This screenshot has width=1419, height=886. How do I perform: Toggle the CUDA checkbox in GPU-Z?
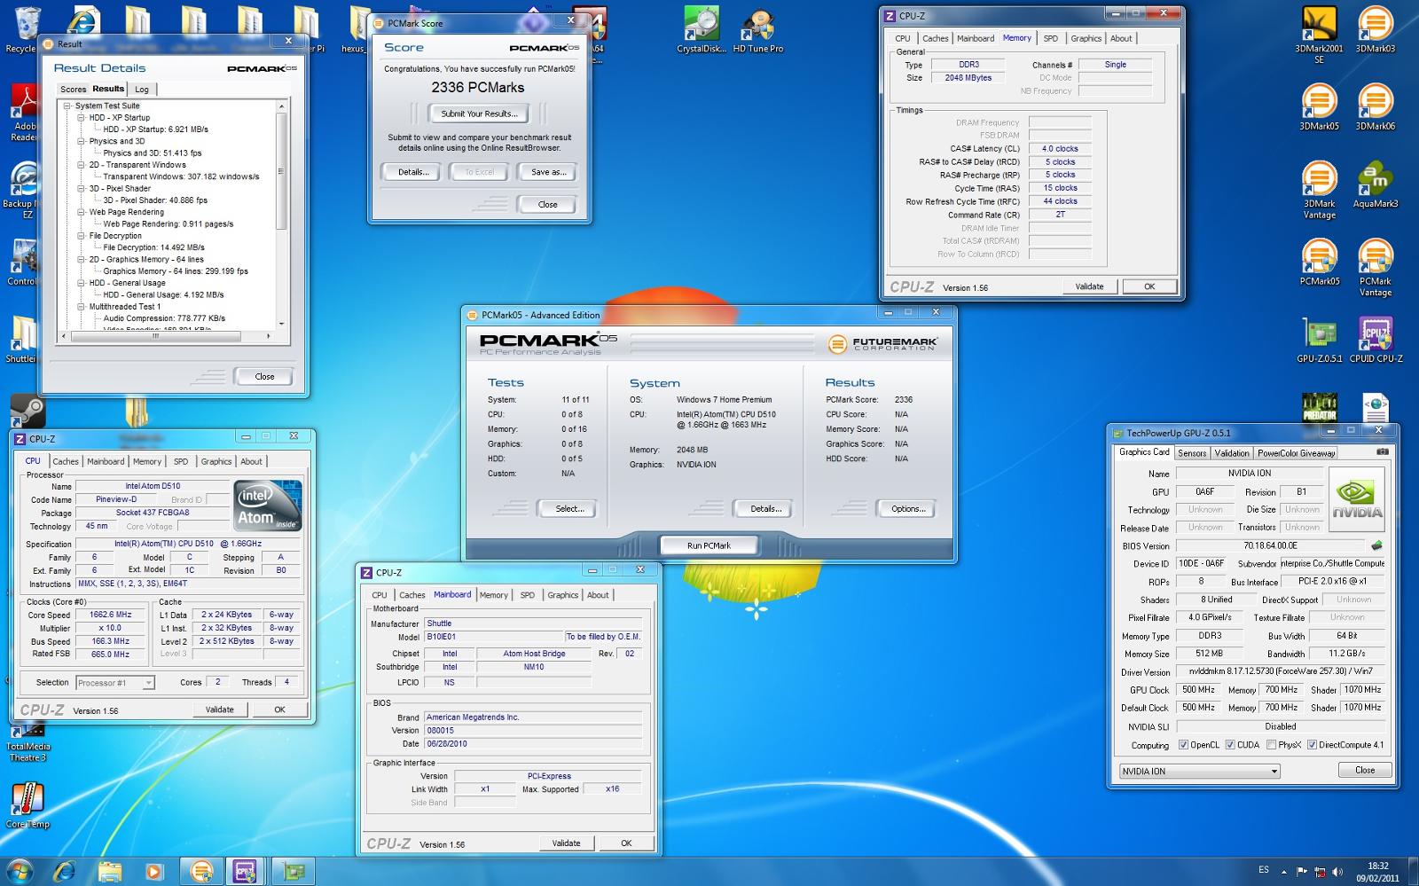pyautogui.click(x=1230, y=745)
